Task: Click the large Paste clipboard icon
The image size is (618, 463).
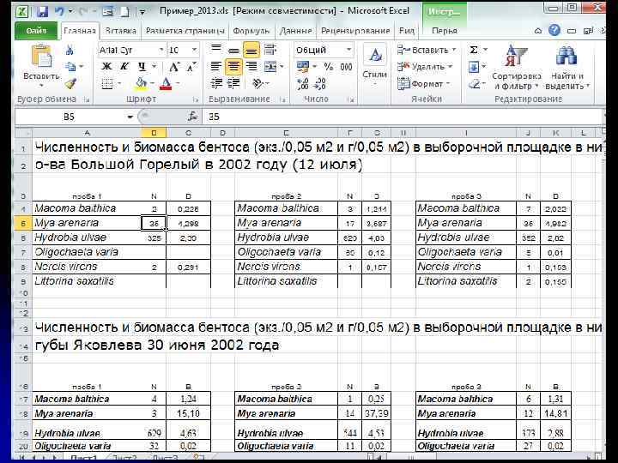Action: pos(41,56)
